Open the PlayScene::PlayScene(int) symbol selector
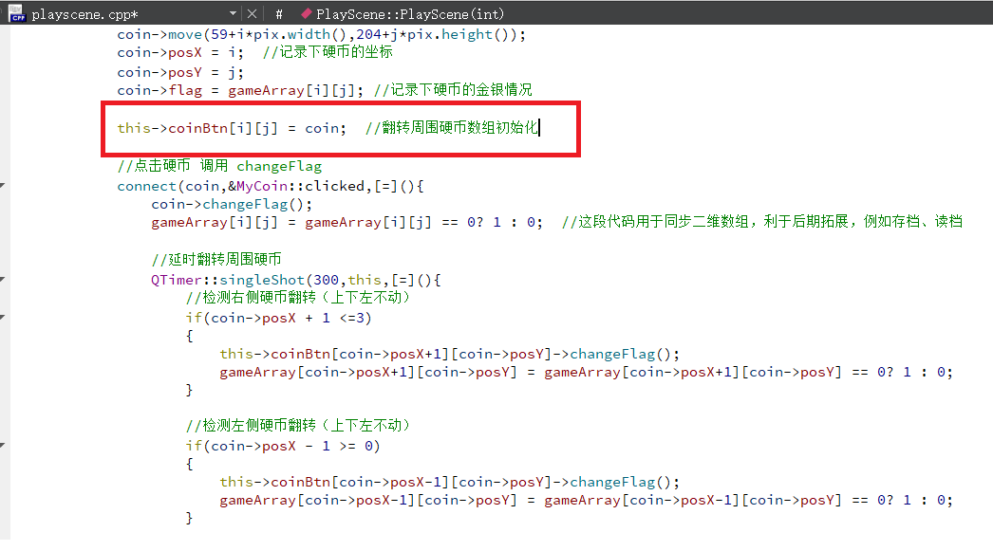 coord(410,14)
